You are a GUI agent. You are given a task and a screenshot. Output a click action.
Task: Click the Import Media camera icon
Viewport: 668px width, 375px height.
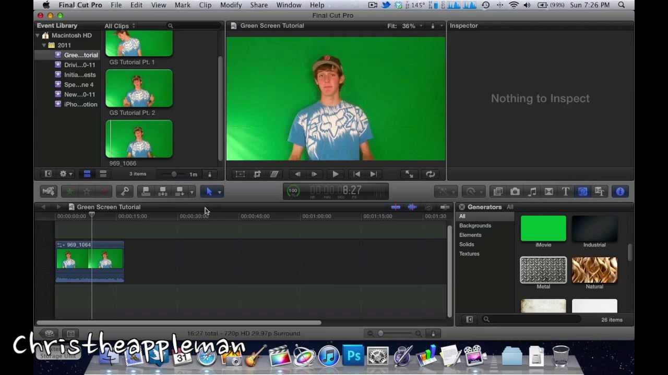pos(49,192)
